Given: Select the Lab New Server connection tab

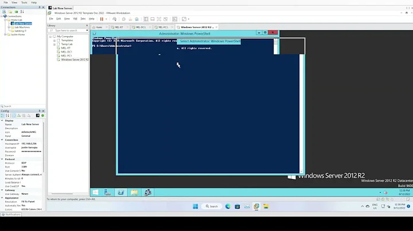Looking at the screenshot, I should point(60,8).
